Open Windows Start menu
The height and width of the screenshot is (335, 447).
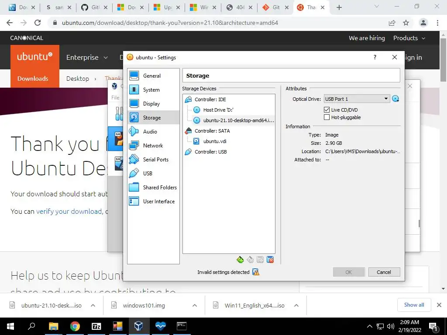pos(10,326)
